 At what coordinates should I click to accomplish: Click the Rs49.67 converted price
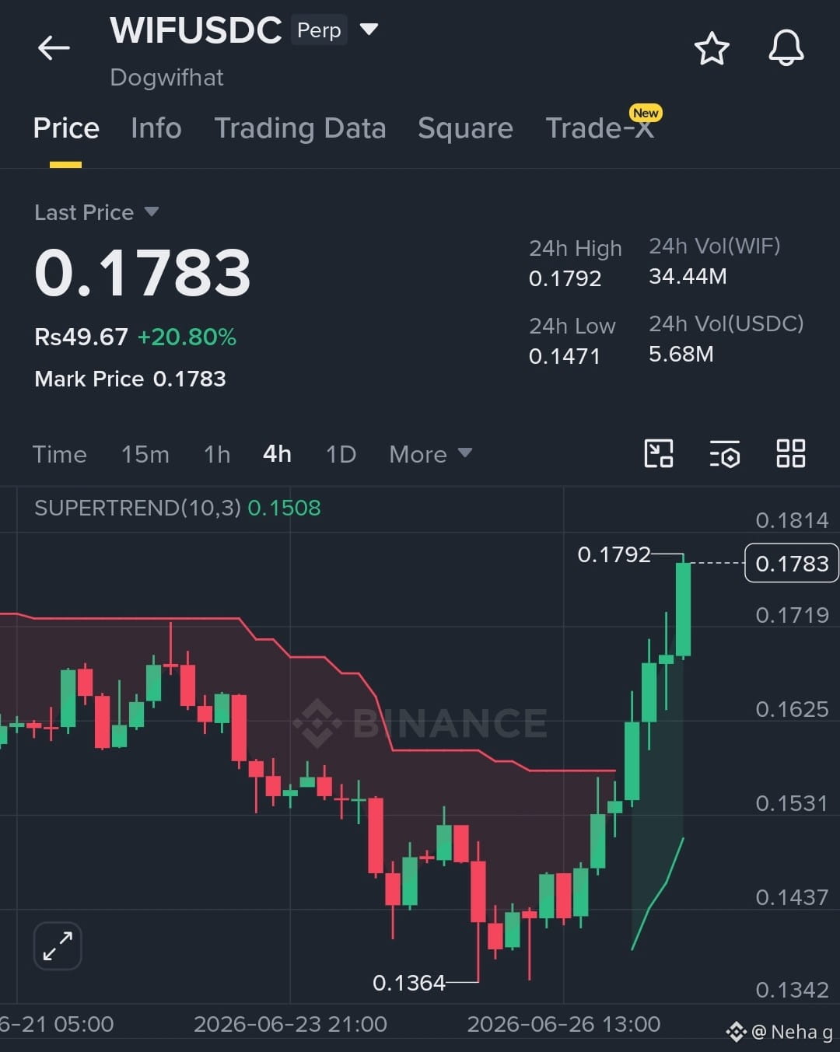pos(81,337)
